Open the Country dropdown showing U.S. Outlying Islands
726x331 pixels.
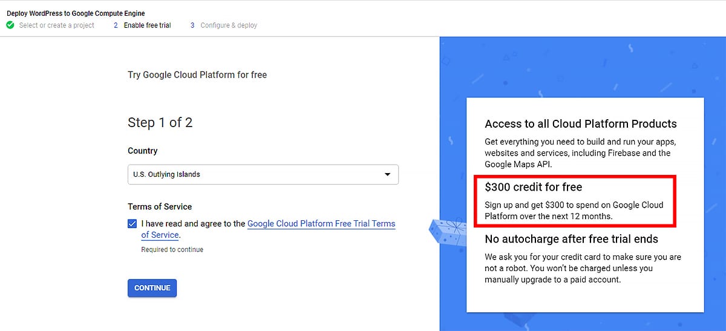coord(263,174)
